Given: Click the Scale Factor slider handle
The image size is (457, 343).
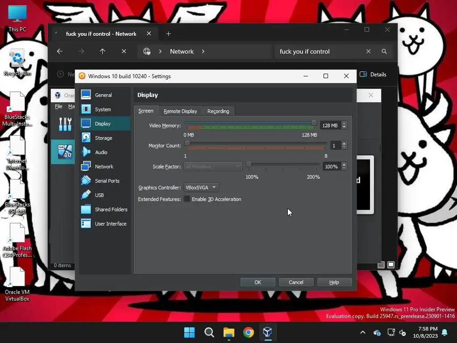Looking at the screenshot, I should coord(249,164).
